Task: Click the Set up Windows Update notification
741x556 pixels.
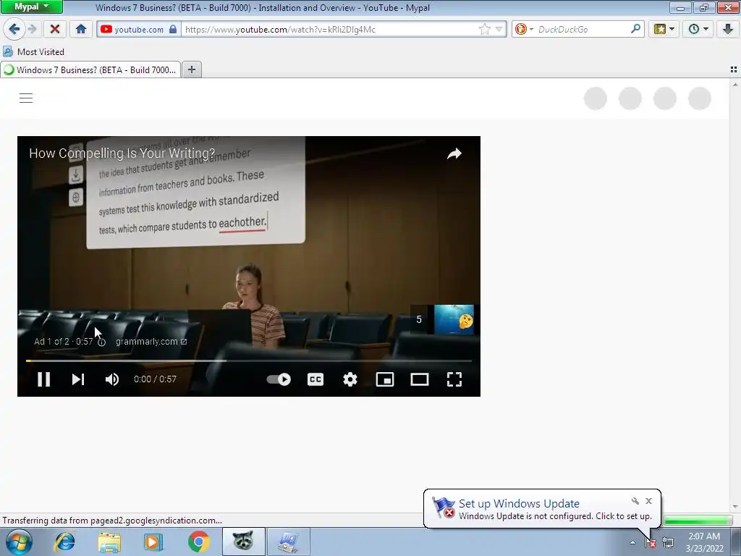Action: tap(542, 509)
